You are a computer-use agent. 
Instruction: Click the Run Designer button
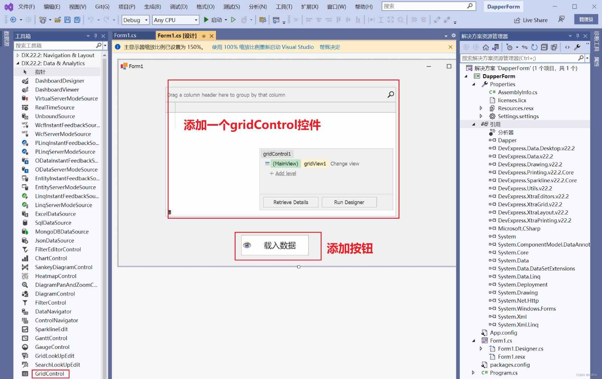[349, 202]
